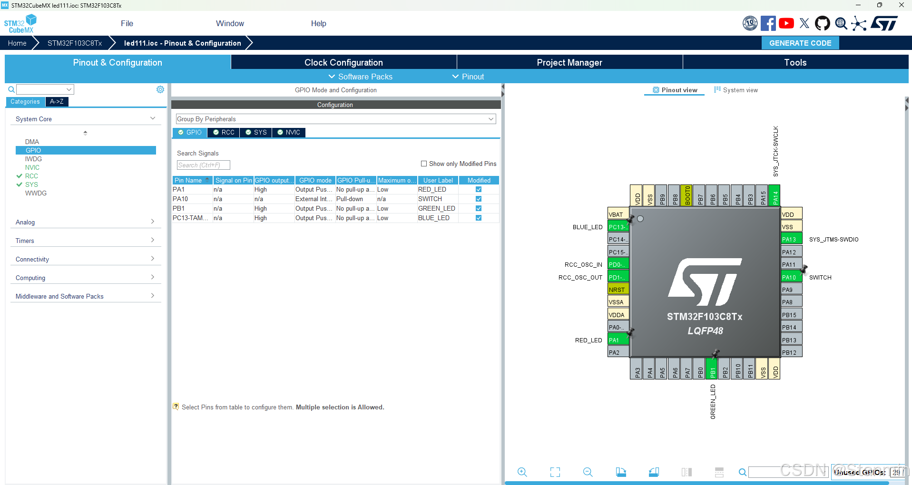Viewport: 912px width, 485px height.
Task: Open the Facebook link icon
Action: 768,23
